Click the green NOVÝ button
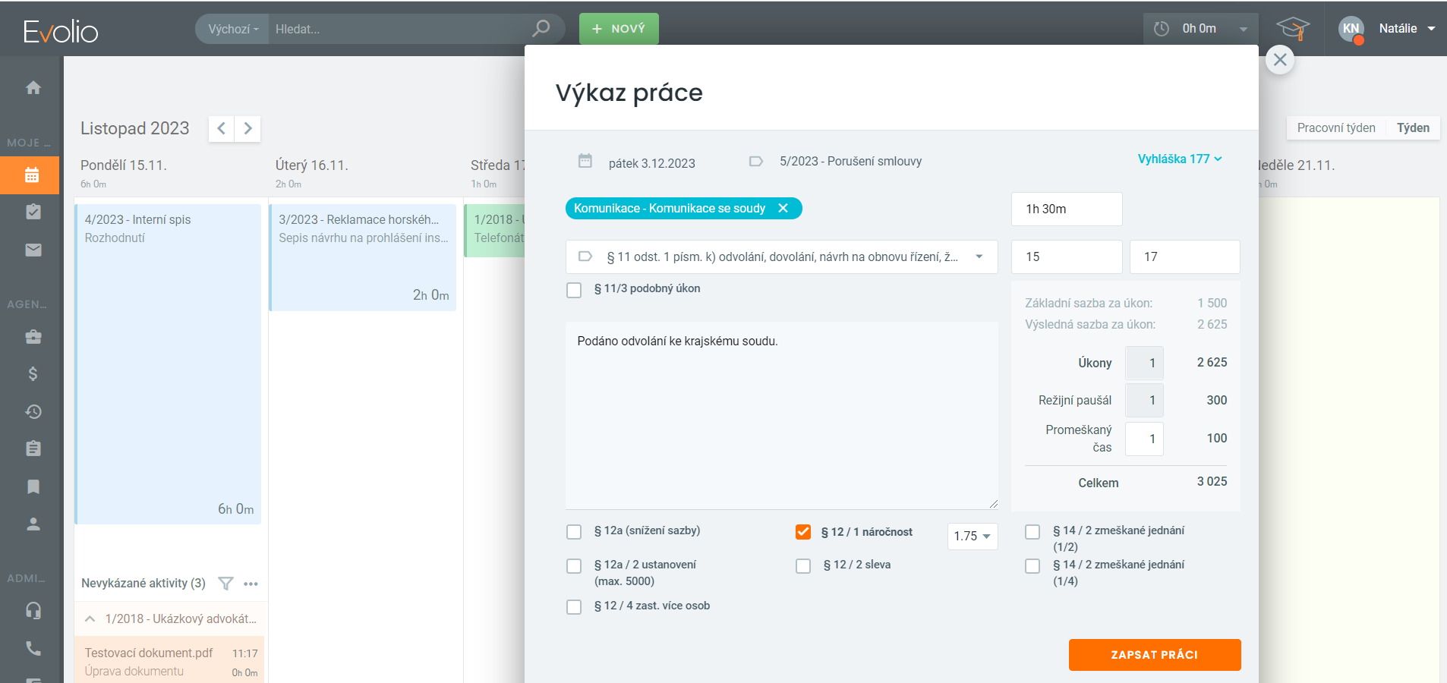 (x=619, y=29)
